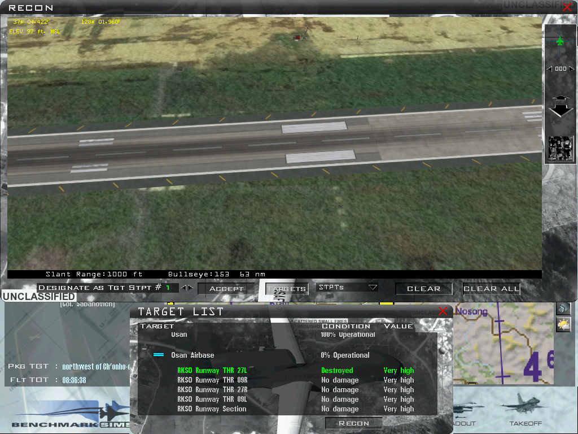Click the red target marker in recon view
578x434 pixels.
(297, 37)
